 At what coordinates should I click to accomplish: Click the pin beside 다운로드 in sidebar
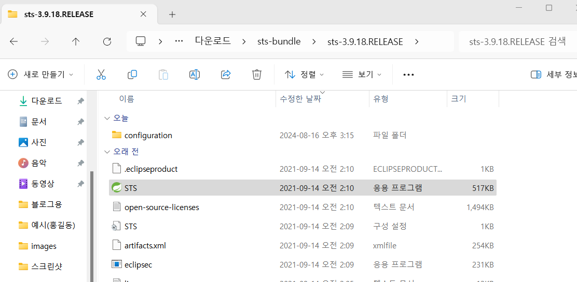click(x=80, y=101)
